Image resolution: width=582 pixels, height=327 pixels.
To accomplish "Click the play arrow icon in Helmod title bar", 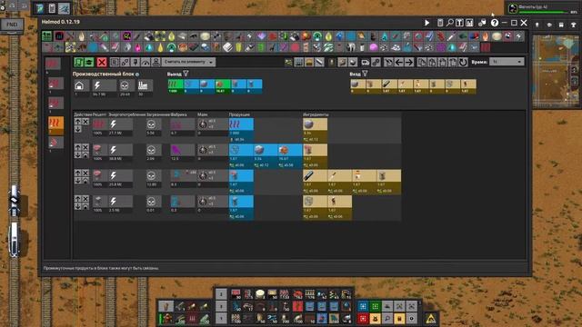I will tap(426, 23).
